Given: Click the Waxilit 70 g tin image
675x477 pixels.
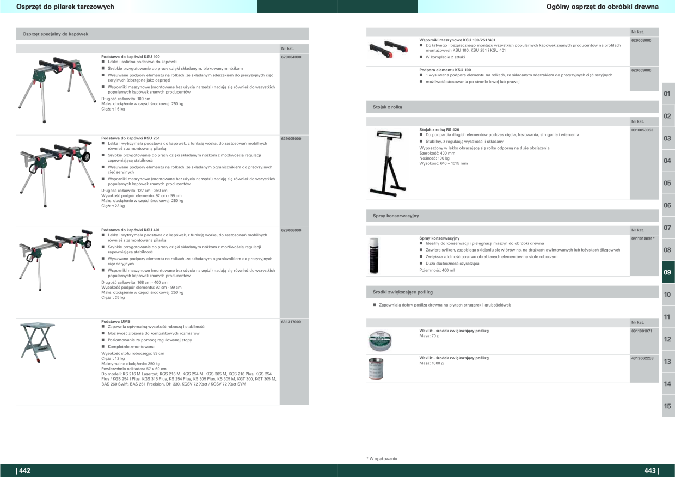Looking at the screenshot, I should click(x=379, y=340).
